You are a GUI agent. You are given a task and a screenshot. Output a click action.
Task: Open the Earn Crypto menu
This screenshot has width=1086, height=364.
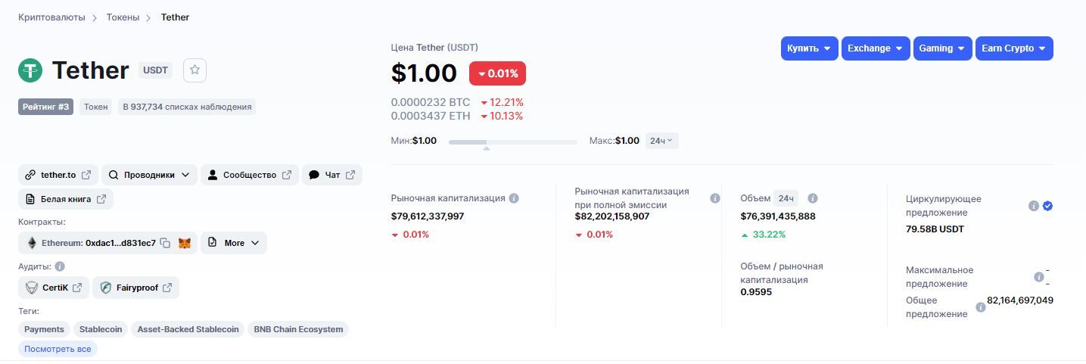[x=1013, y=48]
